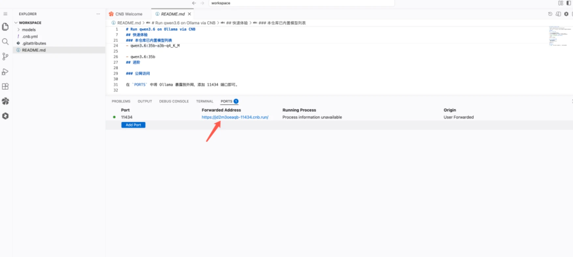573x257 pixels.
Task: Go forward with the right arrow navigation
Action: pyautogui.click(x=202, y=3)
